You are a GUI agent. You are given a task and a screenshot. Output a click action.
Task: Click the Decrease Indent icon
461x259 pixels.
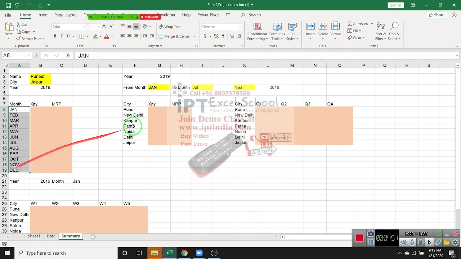145,36
